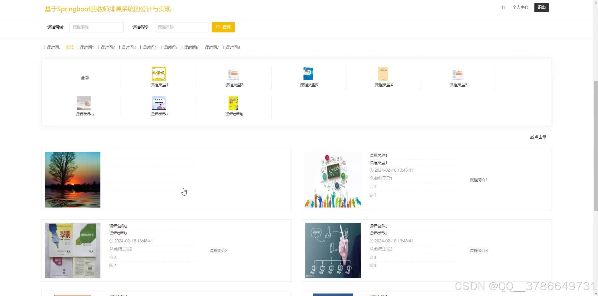The image size is (598, 296).
Task: Click the 课程简介1 description text
Action: click(479, 180)
